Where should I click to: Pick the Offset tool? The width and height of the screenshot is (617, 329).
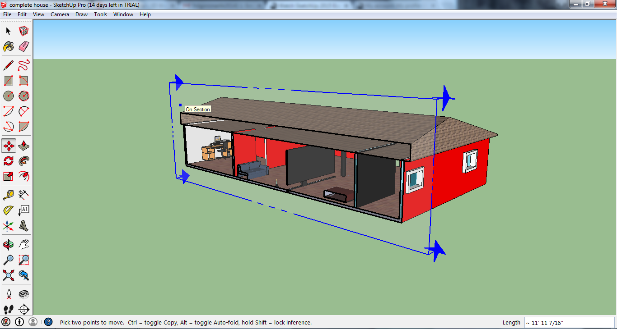point(23,176)
